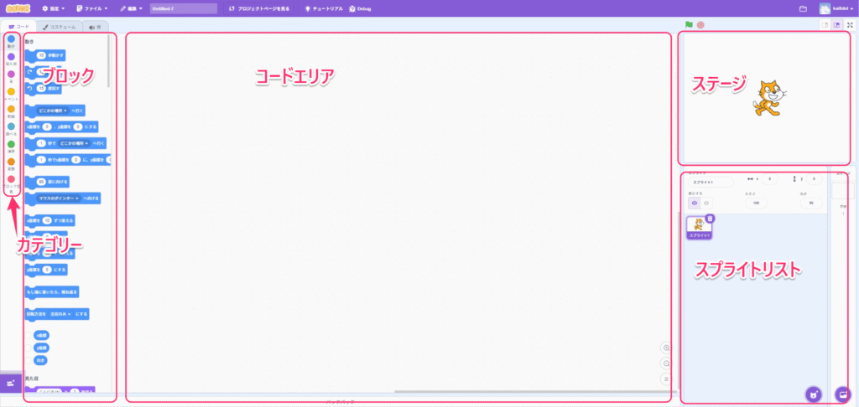Screen dimensions: 859x407
Task: Click プロジェクトページを見る button
Action: point(261,8)
